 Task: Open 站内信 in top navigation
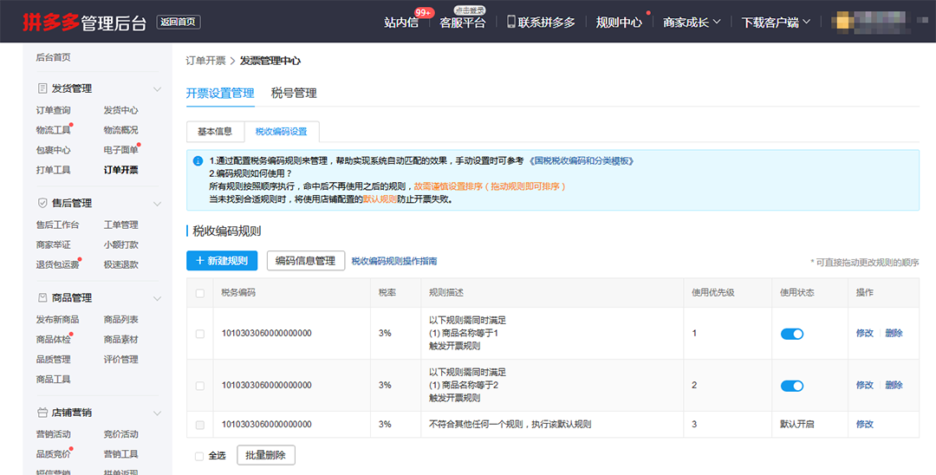coord(401,23)
